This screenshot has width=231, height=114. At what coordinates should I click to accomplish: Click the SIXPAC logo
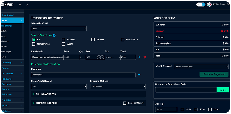click(x=7, y=5)
